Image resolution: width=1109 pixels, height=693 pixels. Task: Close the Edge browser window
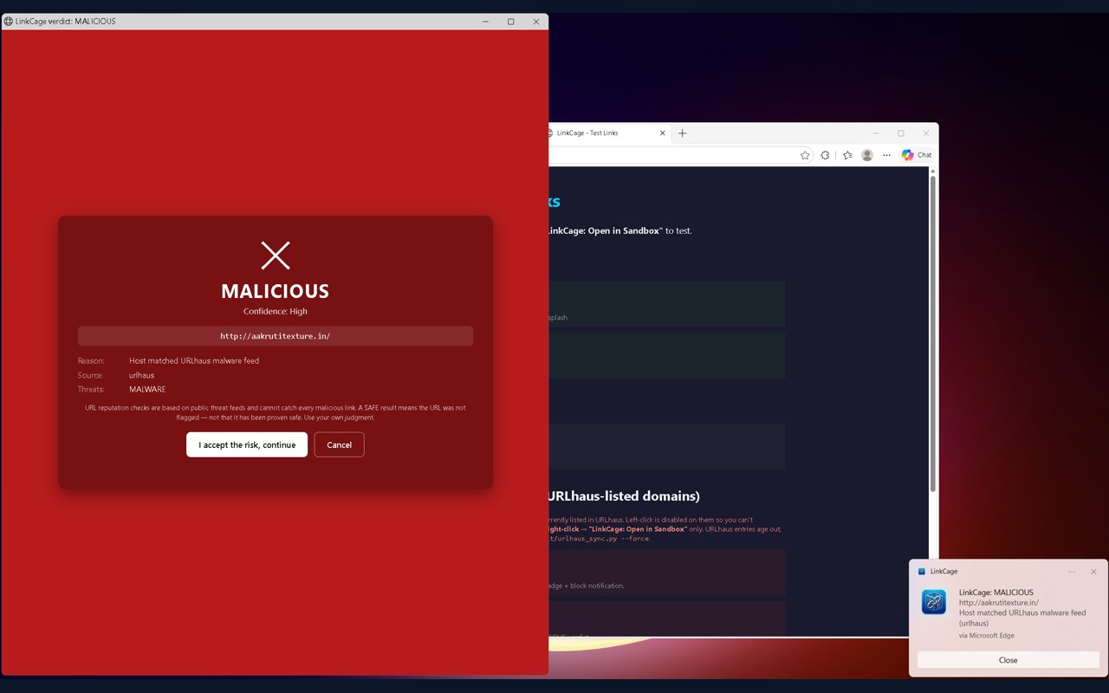click(926, 133)
